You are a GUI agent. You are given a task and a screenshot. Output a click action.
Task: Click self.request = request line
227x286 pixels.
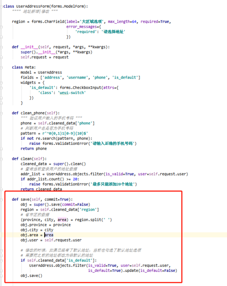pos(44,57)
